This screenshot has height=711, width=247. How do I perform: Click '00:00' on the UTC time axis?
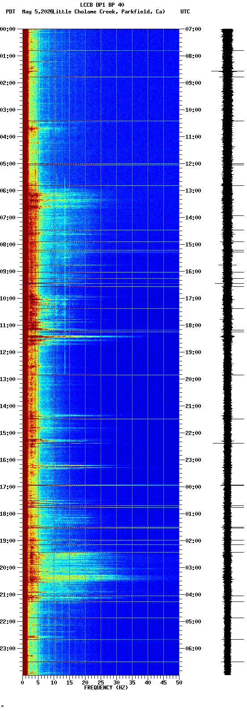pos(193,487)
